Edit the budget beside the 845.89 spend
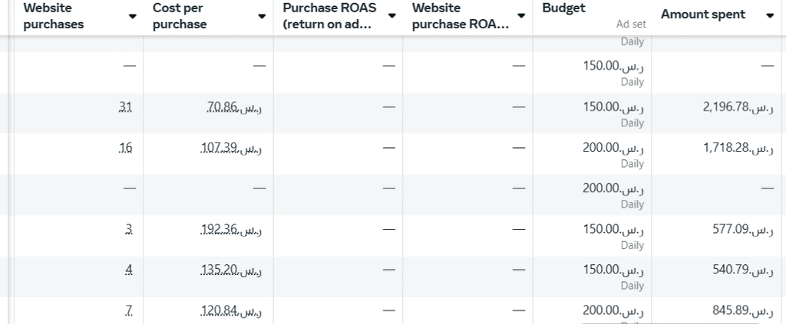 (x=613, y=310)
